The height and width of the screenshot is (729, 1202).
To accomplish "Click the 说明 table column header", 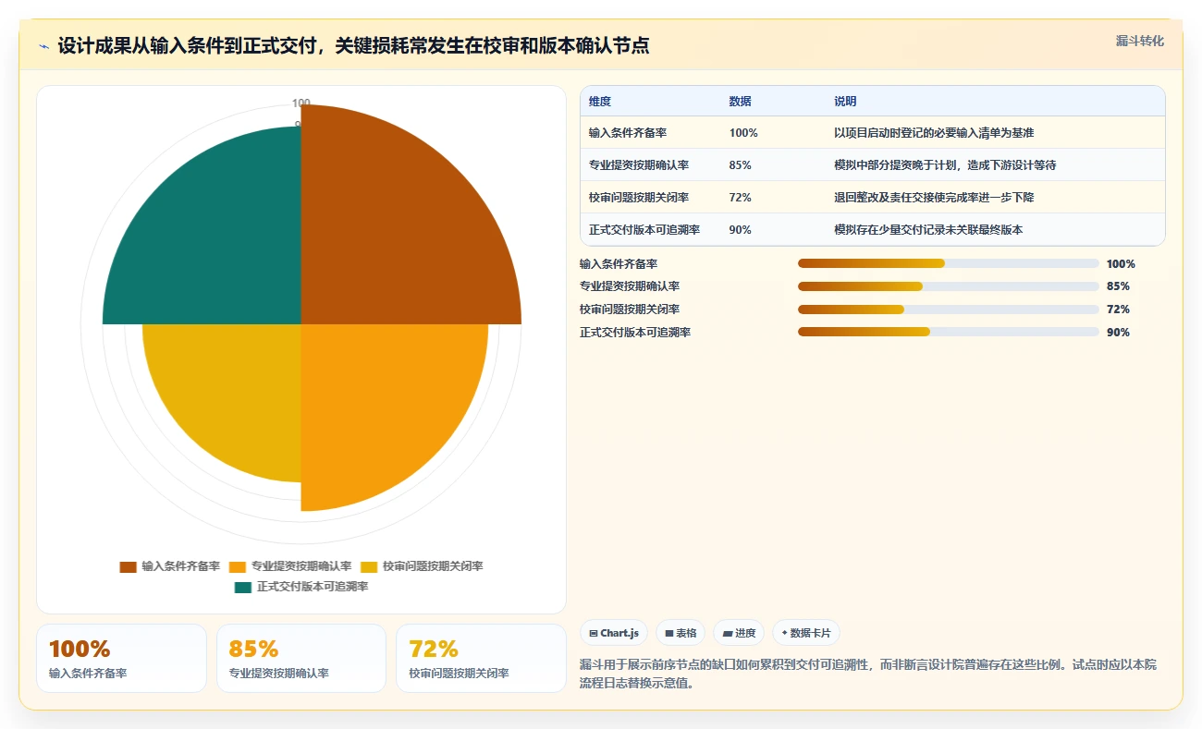I will tap(845, 102).
